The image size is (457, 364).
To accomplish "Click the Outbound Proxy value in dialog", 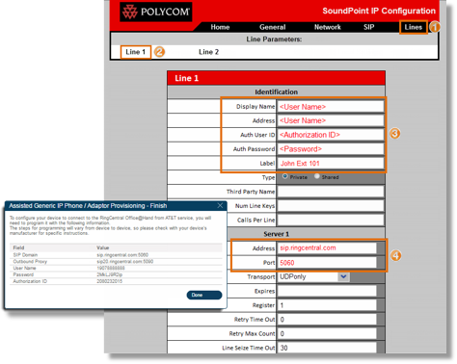I will click(x=124, y=262).
